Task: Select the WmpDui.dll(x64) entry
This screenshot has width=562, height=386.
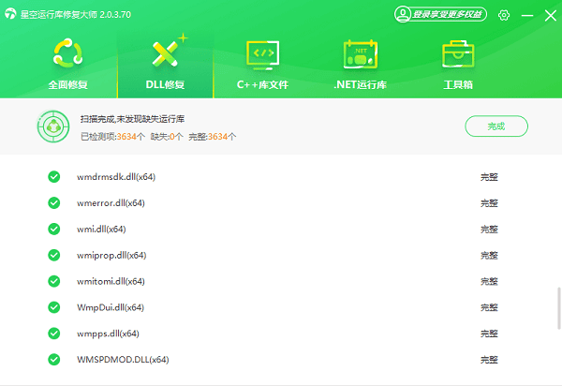Action: click(111, 307)
